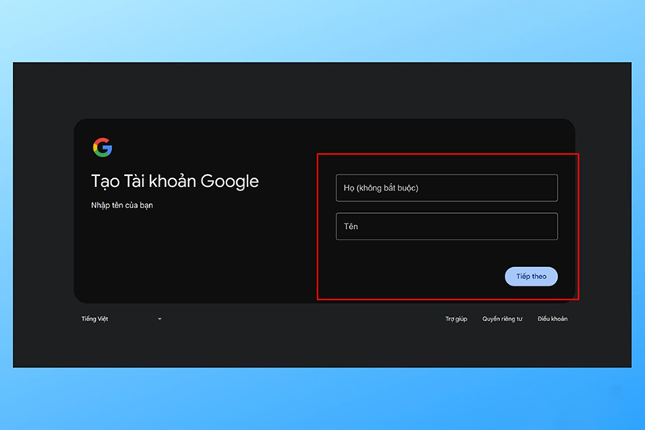Click the dark page area below footer
The image size is (645, 430).
[322, 347]
